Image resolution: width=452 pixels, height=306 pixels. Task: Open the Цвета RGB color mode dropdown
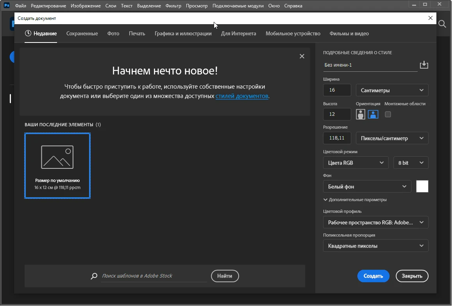coord(356,163)
